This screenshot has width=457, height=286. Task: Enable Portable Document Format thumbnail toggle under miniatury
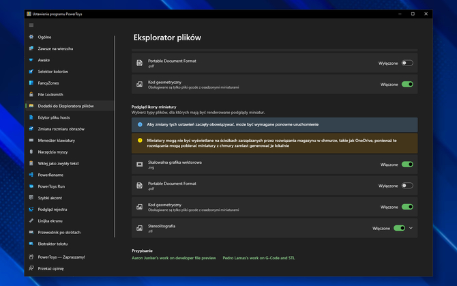407,186
